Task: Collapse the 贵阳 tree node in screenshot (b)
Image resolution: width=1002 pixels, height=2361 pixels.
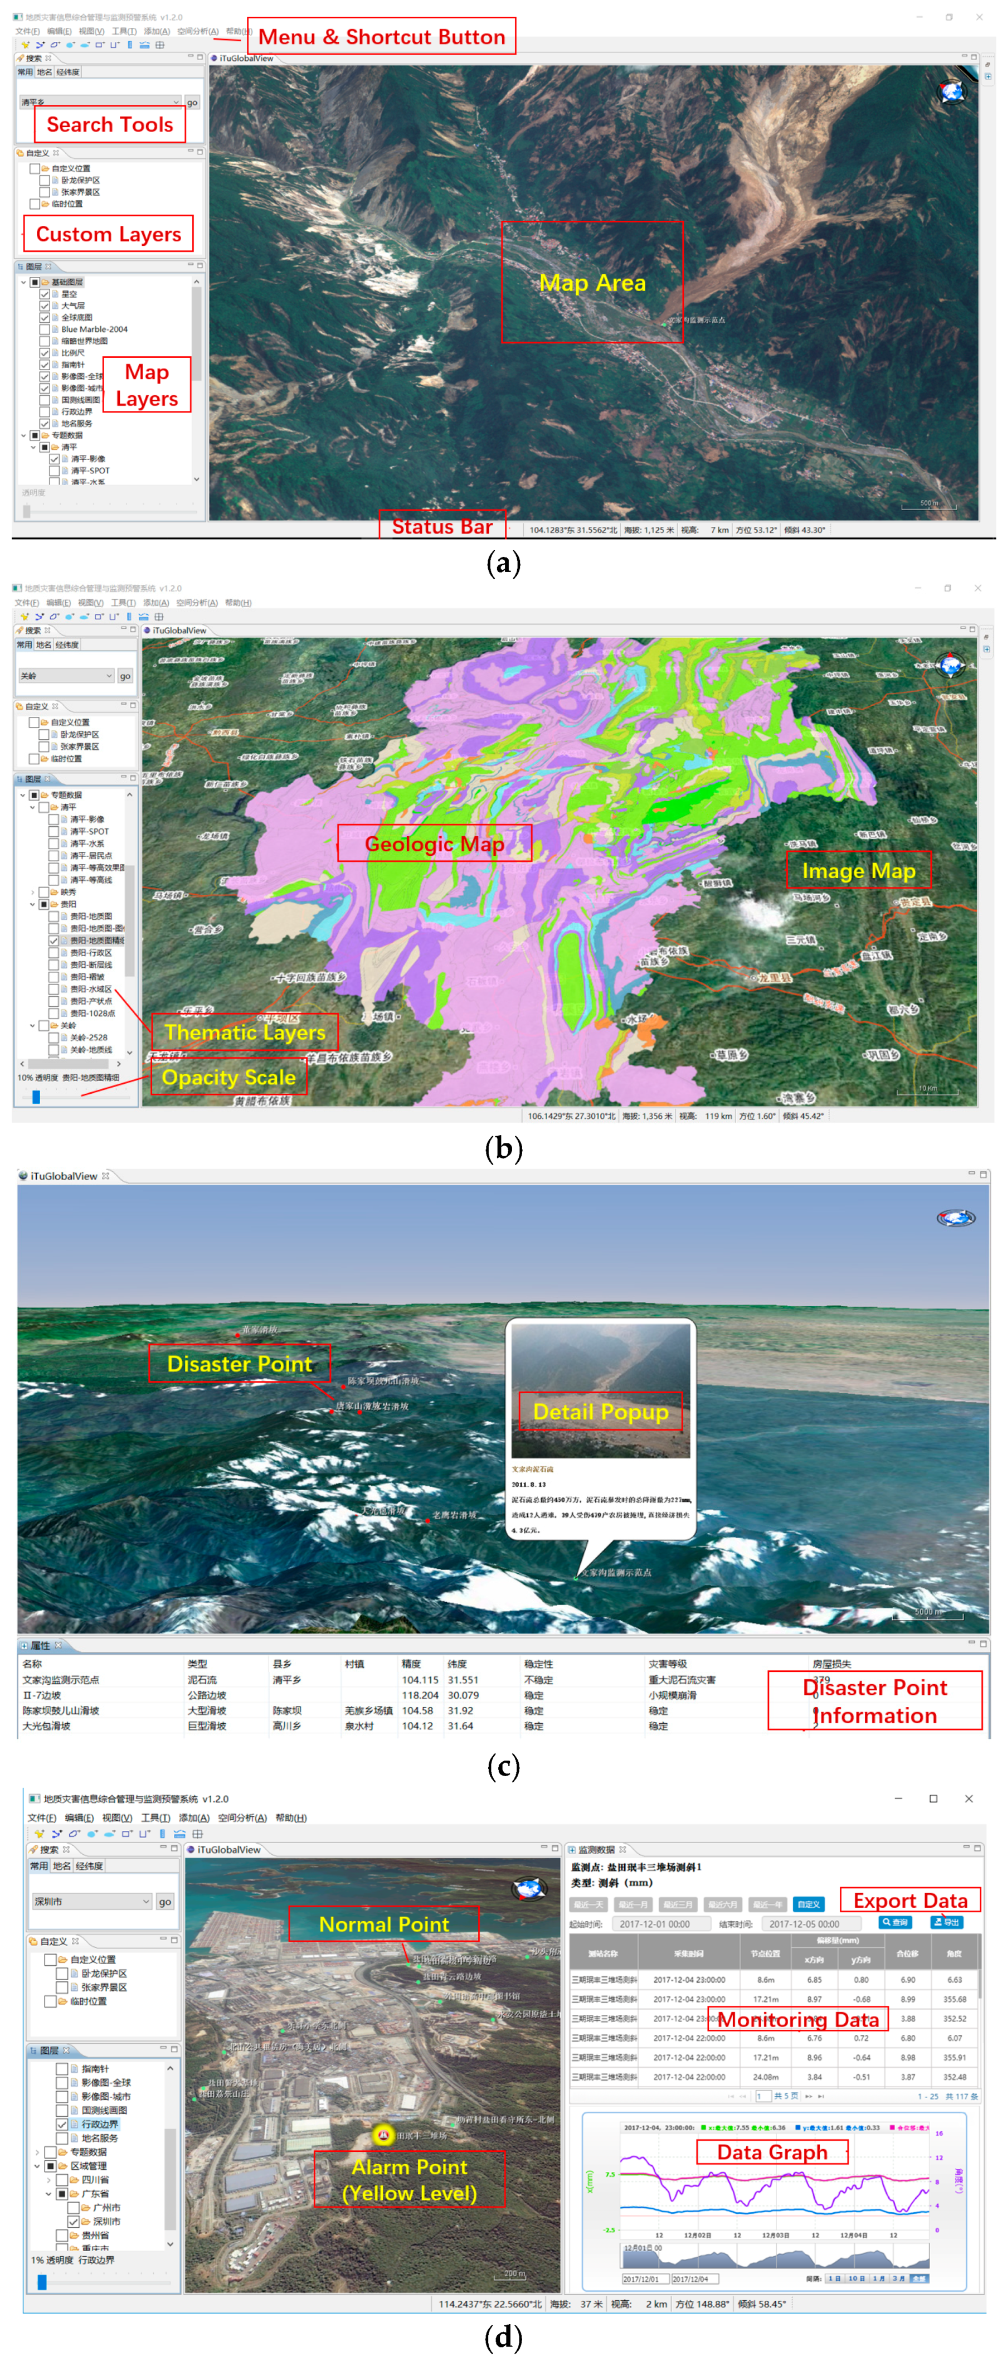Action: (33, 904)
